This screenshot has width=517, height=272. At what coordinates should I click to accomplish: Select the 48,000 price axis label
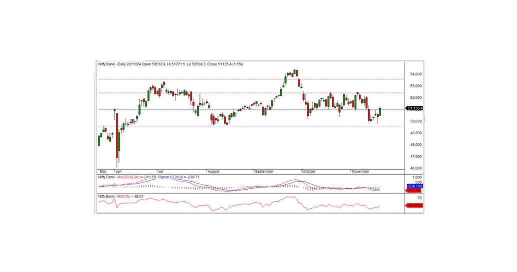415,145
